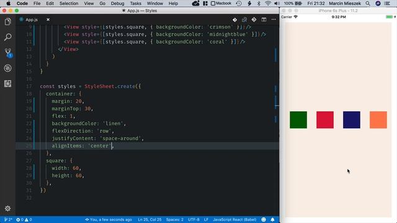397x223 pixels.
Task: Tap the green square in iPhone simulator
Action: (298, 120)
